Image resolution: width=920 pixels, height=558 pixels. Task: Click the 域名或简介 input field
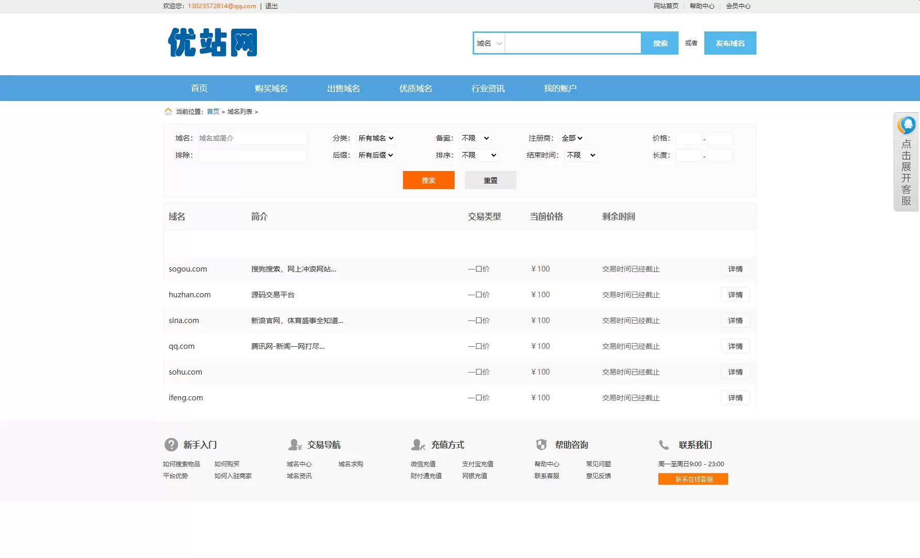(252, 138)
